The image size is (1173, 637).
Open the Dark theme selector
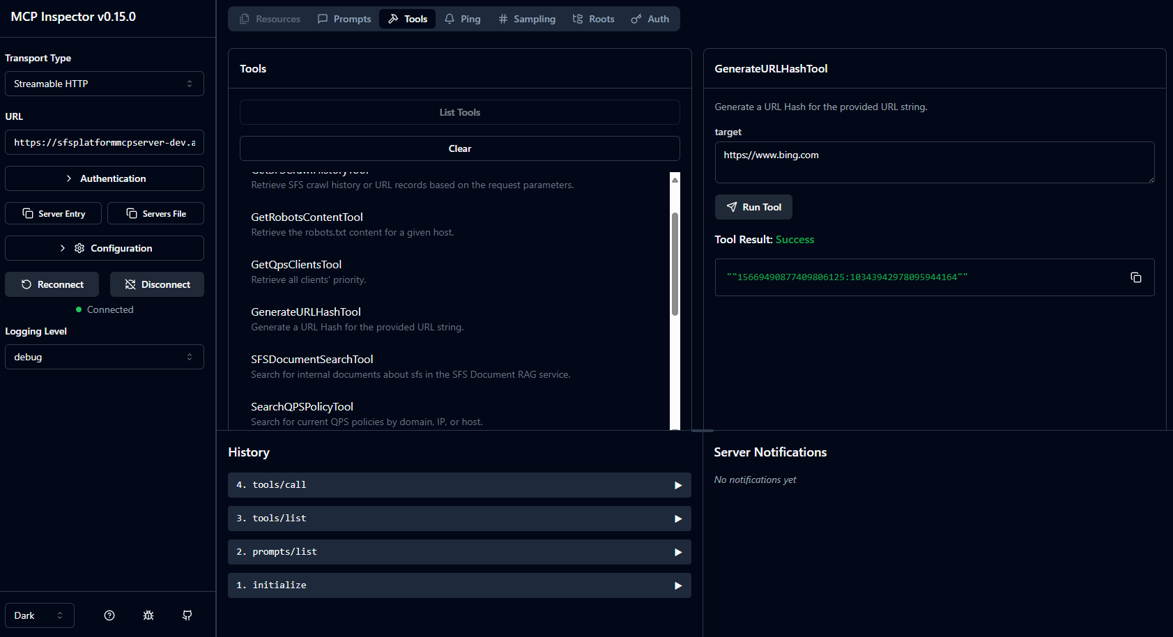click(40, 615)
